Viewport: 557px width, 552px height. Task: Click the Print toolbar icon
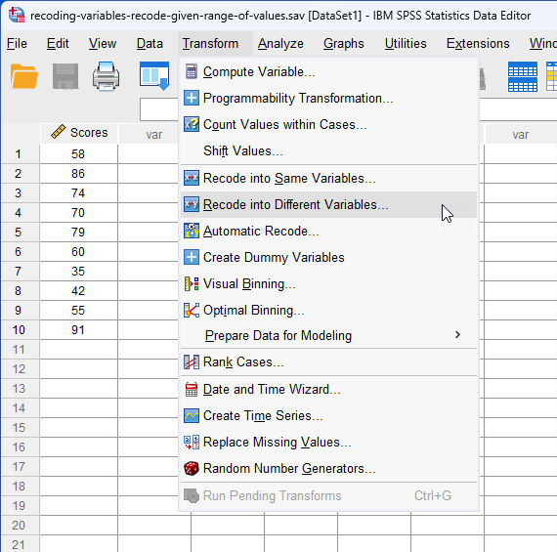pos(106,76)
